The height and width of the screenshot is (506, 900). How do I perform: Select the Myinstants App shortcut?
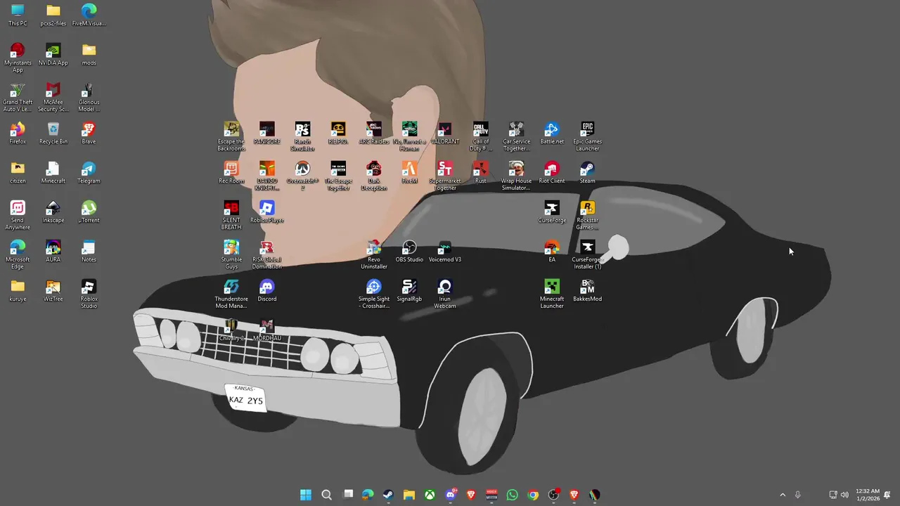[18, 58]
